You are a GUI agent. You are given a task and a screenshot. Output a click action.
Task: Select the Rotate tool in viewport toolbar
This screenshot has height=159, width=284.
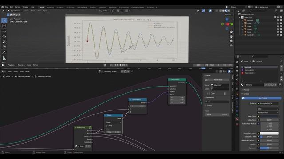click(4, 36)
